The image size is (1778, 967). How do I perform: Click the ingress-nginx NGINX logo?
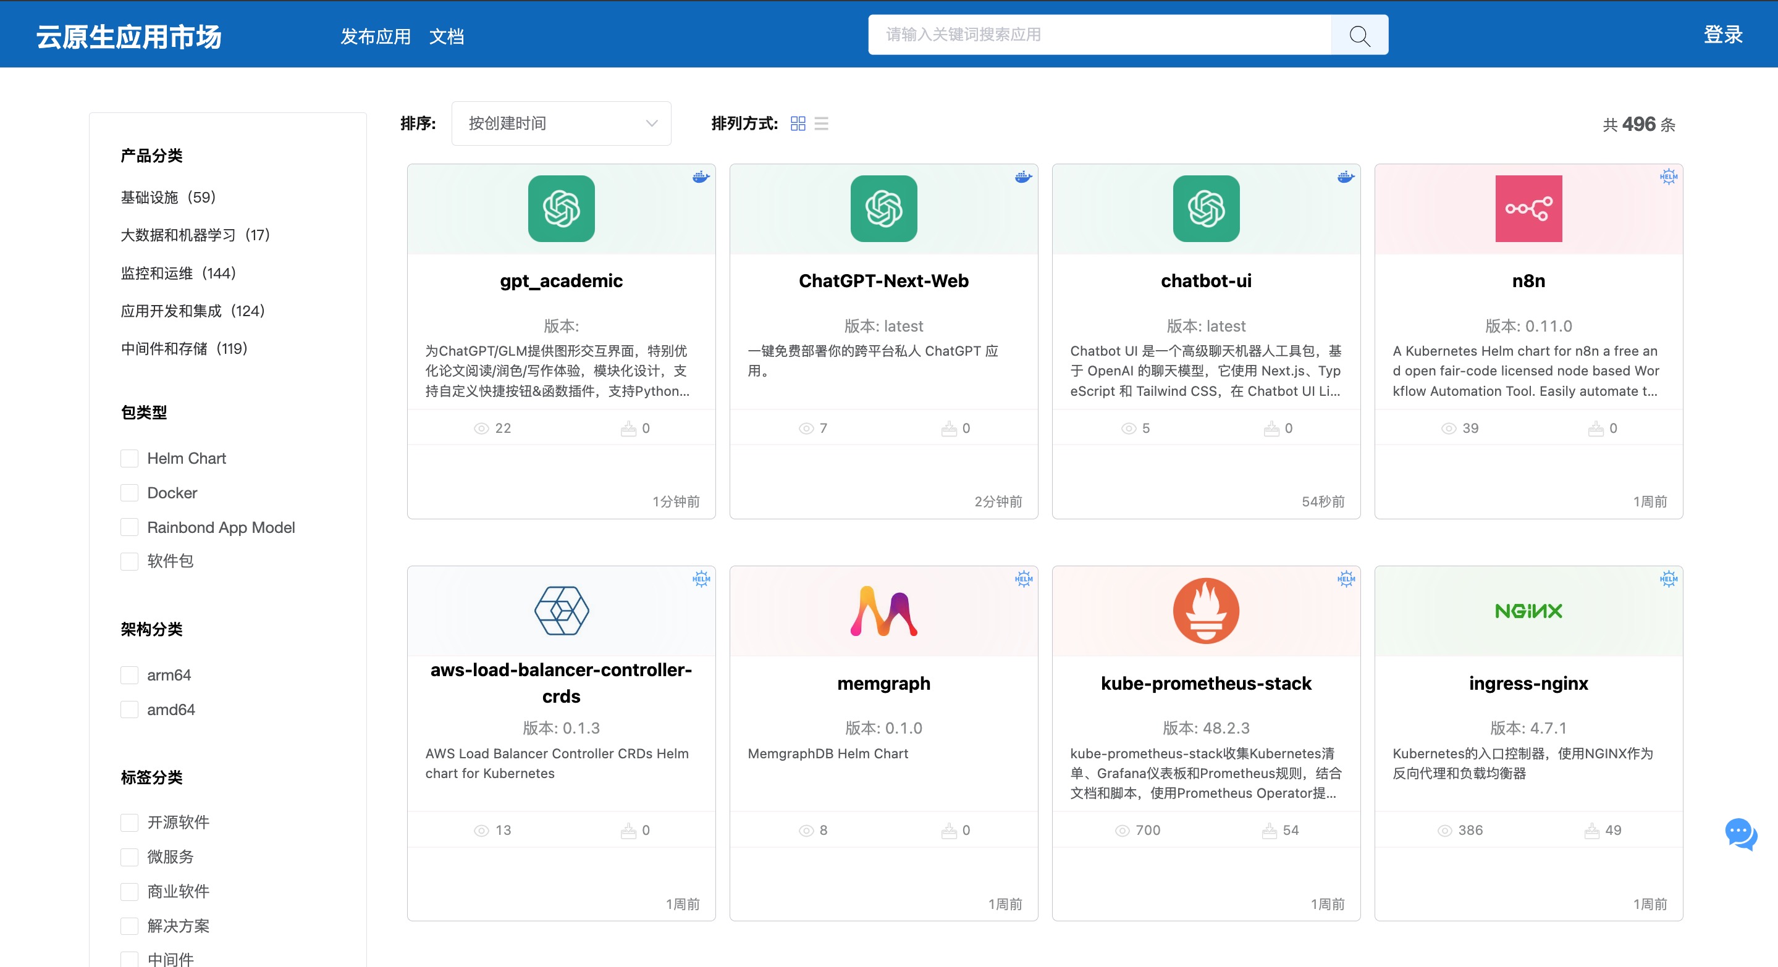[x=1527, y=611]
